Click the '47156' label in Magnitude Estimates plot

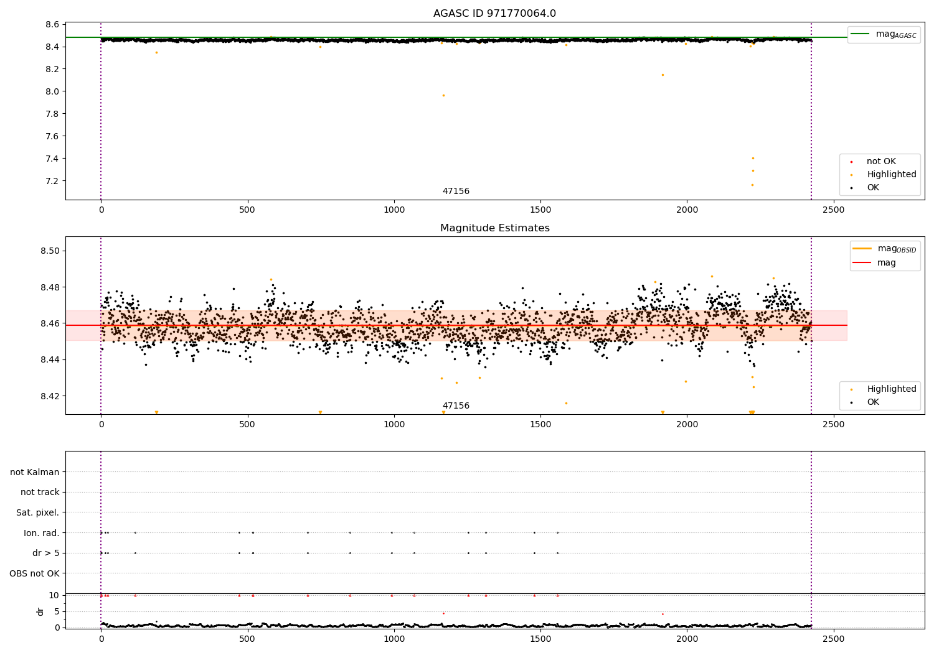[456, 406]
